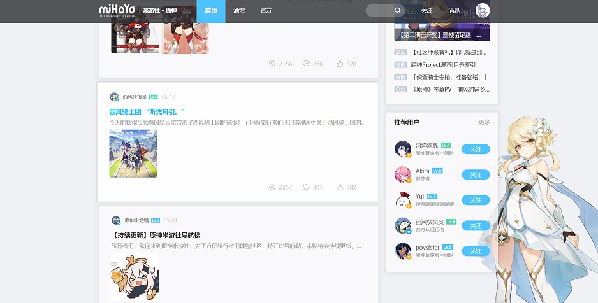Like the post with 328 likes
This screenshot has width=598, height=303.
tap(340, 64)
